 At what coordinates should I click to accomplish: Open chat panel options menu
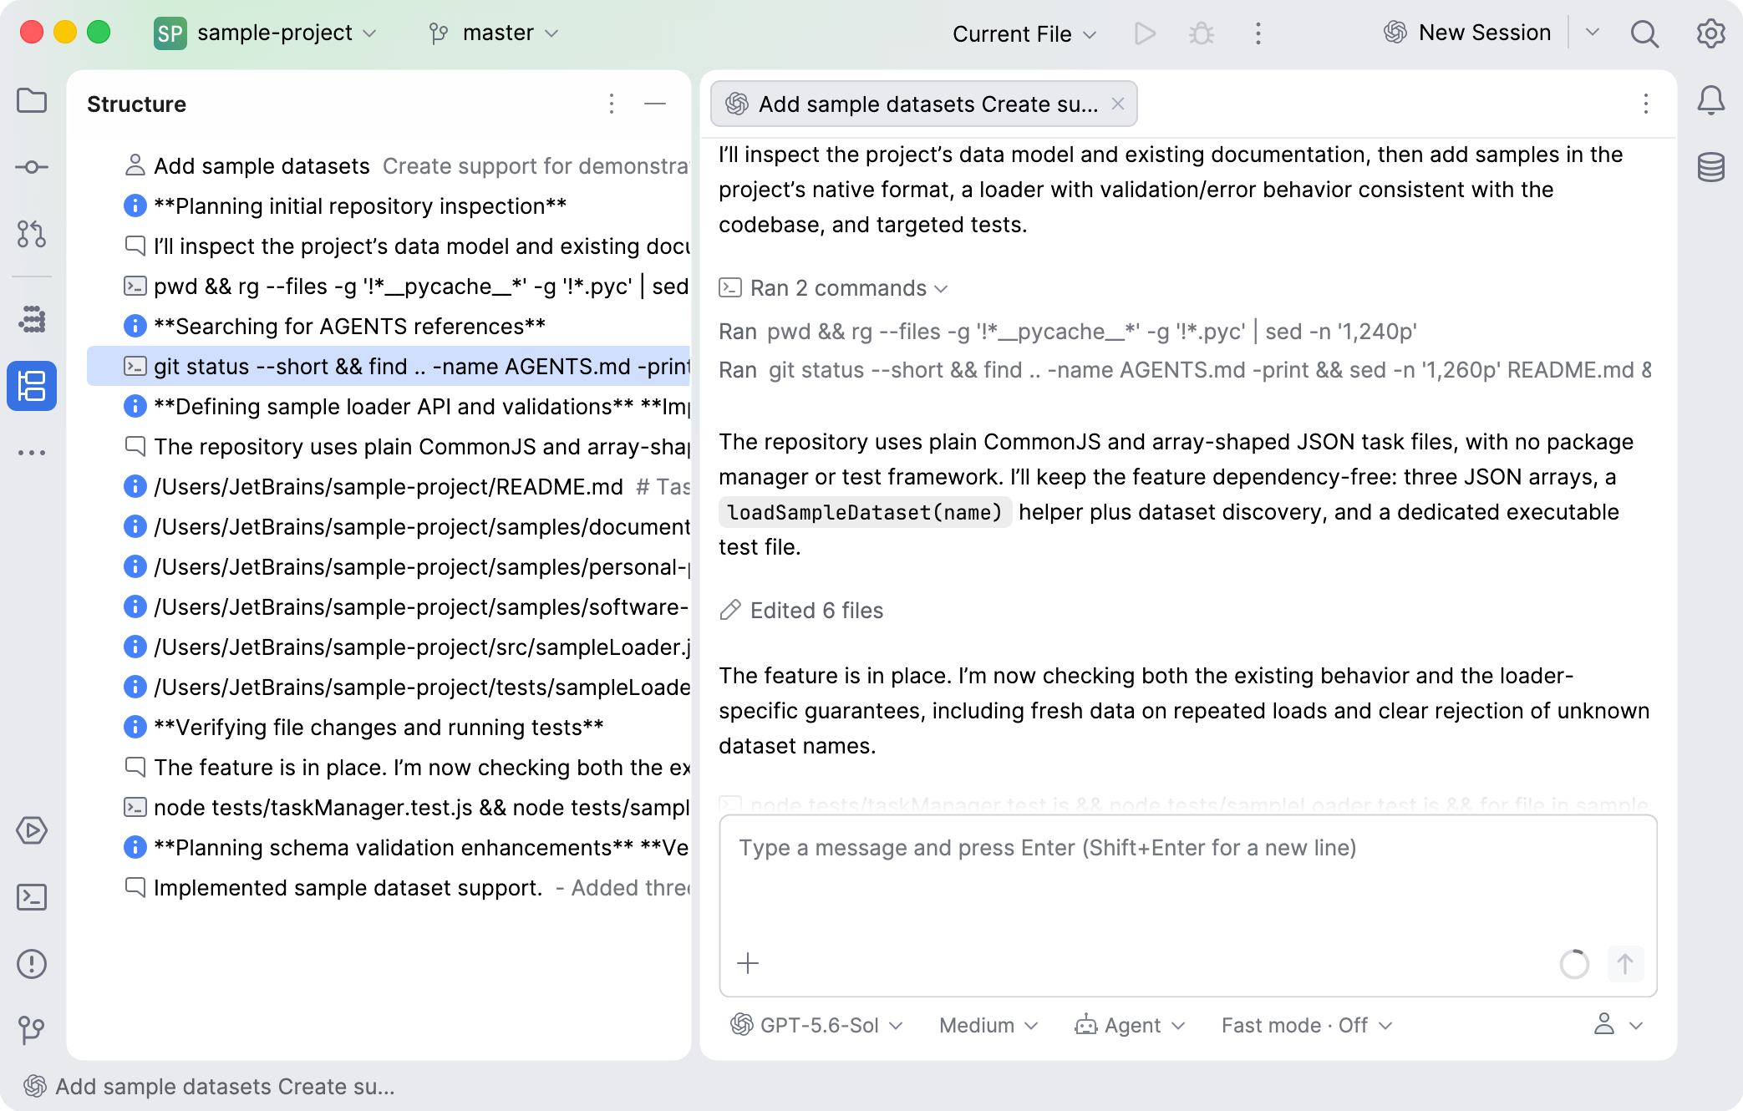[1646, 104]
